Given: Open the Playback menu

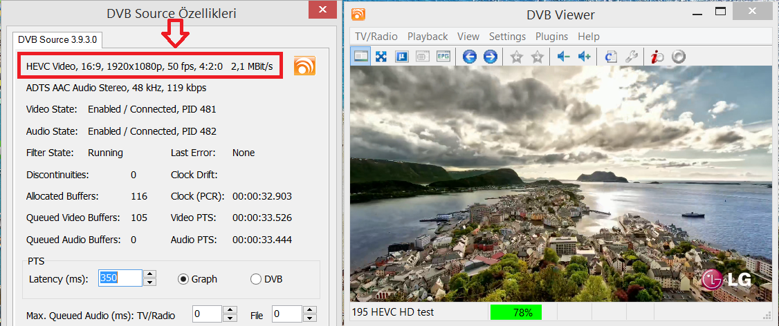Looking at the screenshot, I should click(428, 36).
